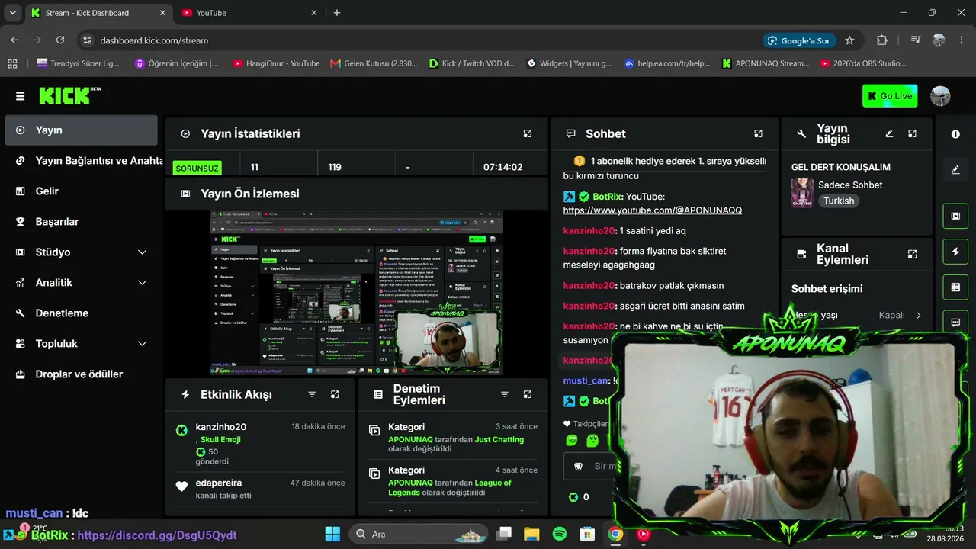Select the Stream - Kick Dashboard tab
The height and width of the screenshot is (549, 976).
click(98, 13)
